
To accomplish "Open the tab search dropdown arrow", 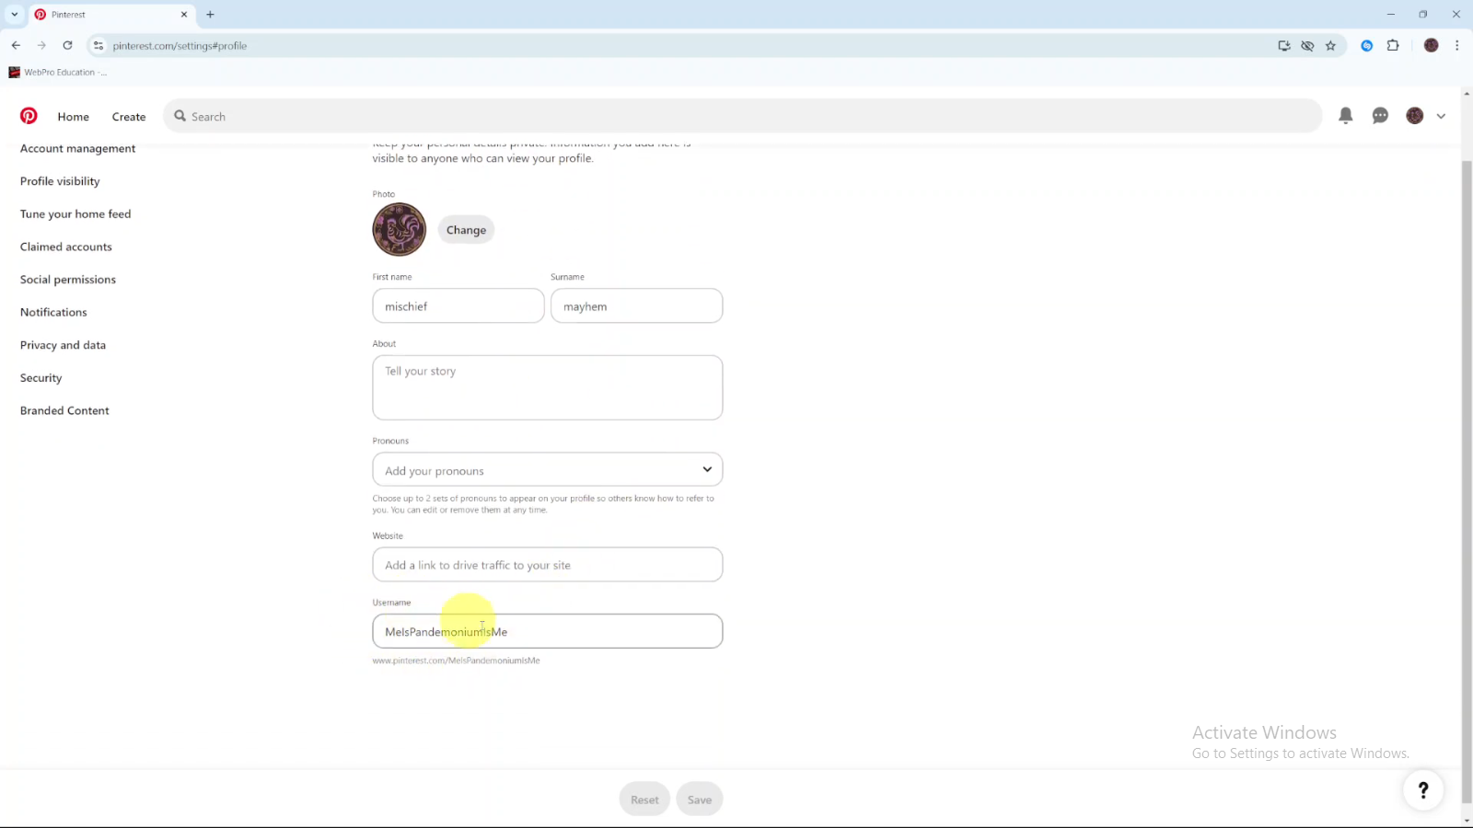I will [14, 14].
